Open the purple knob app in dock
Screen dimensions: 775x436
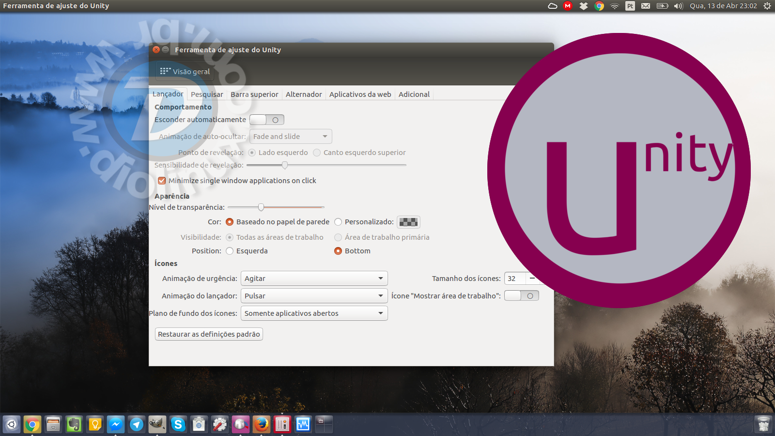241,425
